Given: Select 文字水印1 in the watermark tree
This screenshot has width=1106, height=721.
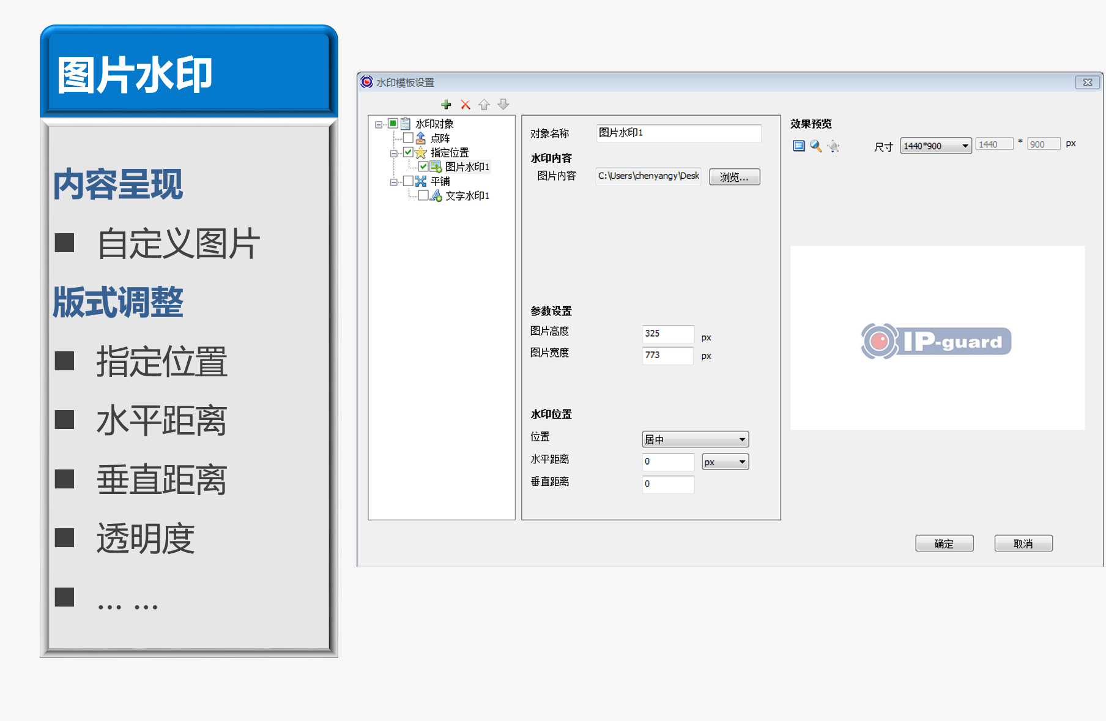Looking at the screenshot, I should (x=469, y=196).
